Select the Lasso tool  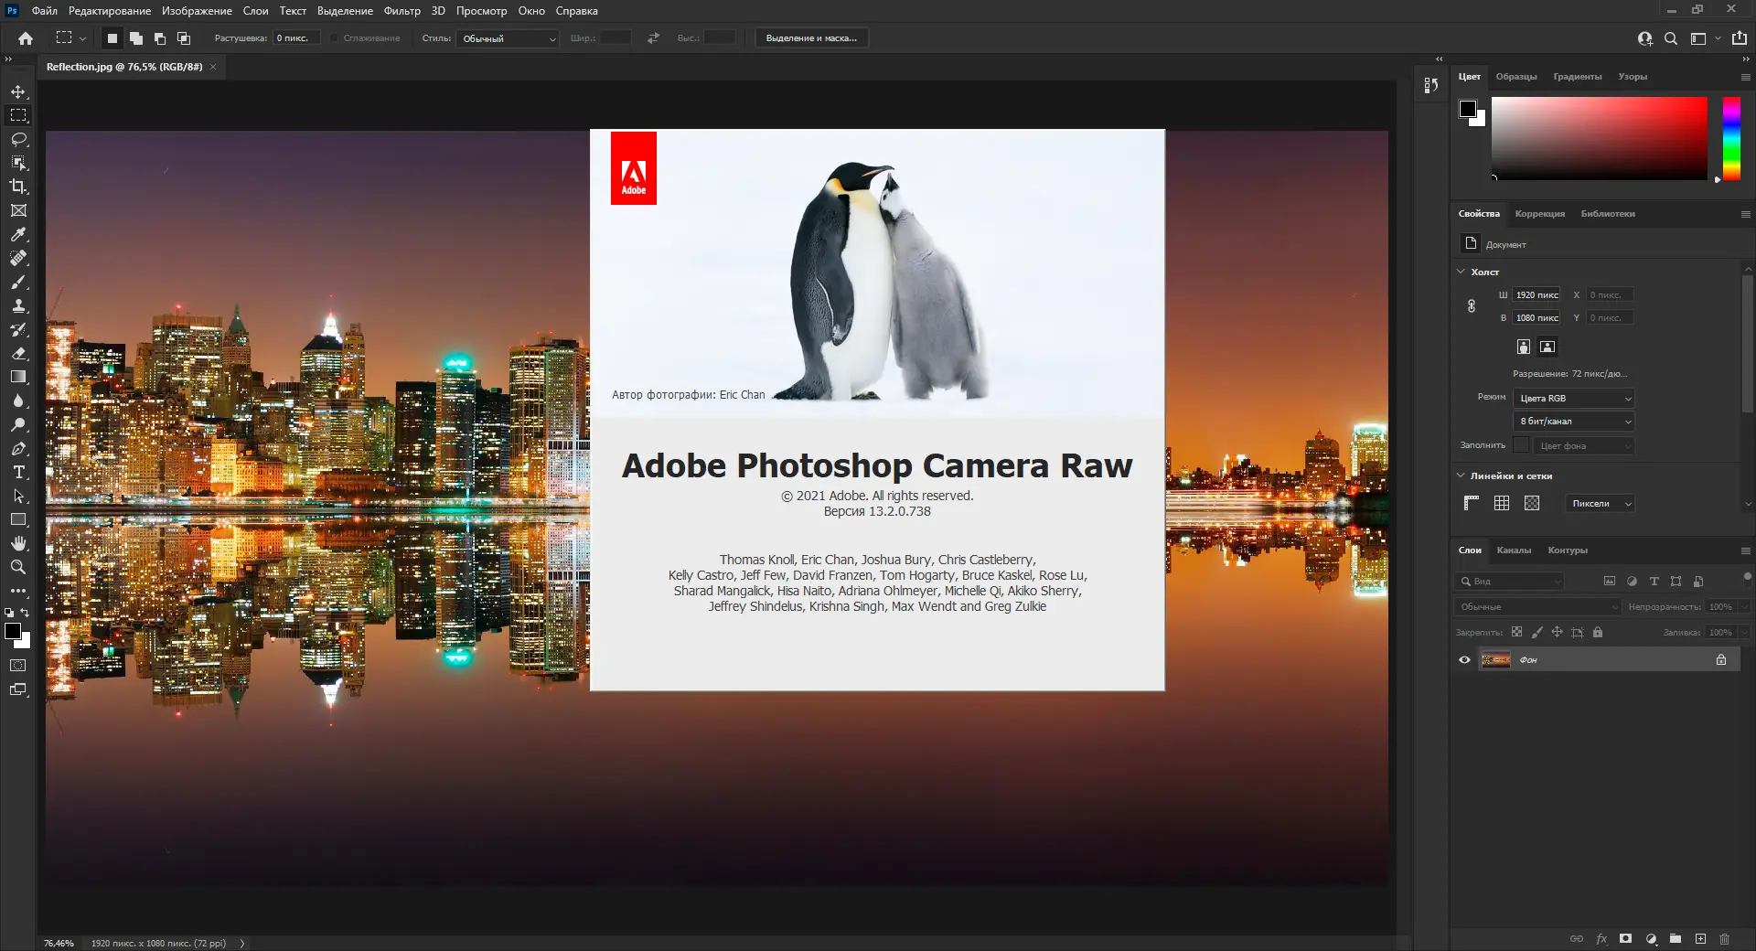18,140
